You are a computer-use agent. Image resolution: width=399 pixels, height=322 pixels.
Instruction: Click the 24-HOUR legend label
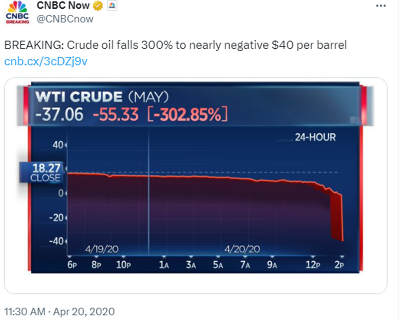(315, 137)
